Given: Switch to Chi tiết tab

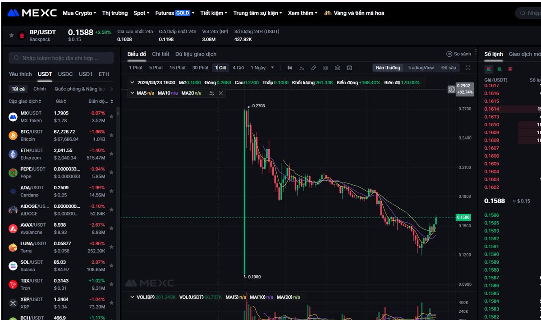Looking at the screenshot, I should (x=160, y=54).
